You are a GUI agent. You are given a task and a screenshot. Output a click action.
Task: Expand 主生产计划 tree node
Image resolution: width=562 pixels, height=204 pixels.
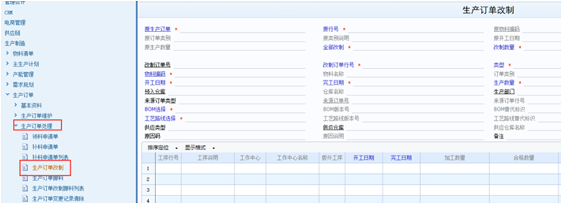pos(8,64)
